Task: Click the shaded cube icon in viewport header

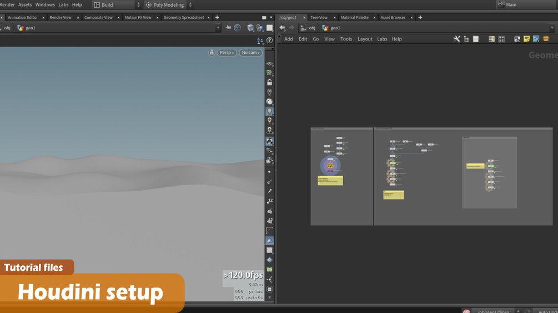Action: 250,28
